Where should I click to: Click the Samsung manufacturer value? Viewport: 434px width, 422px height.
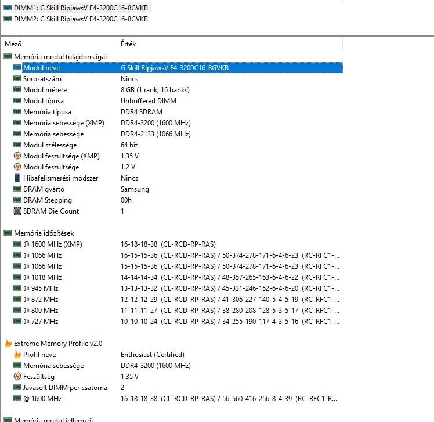tap(135, 189)
